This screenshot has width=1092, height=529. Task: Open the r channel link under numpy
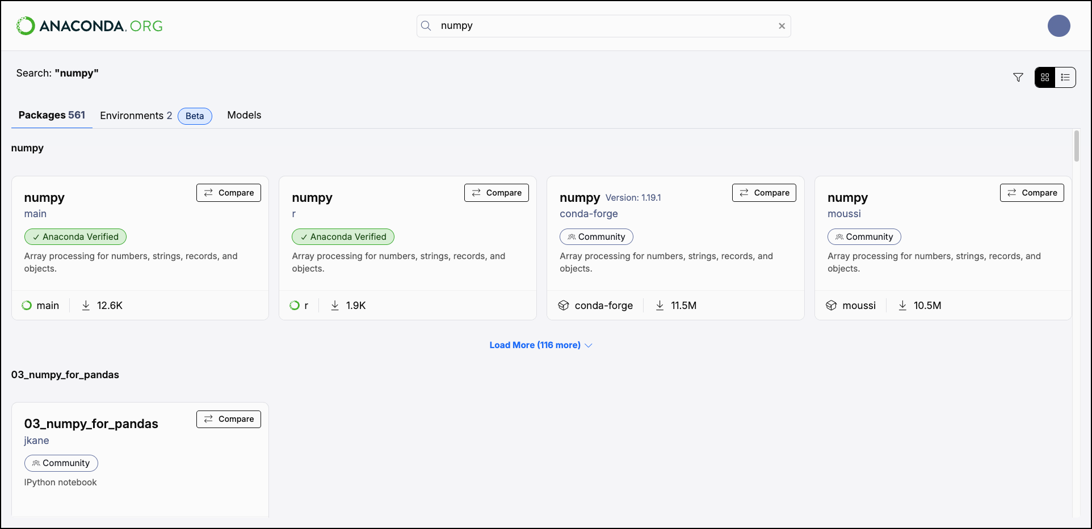[x=294, y=214]
